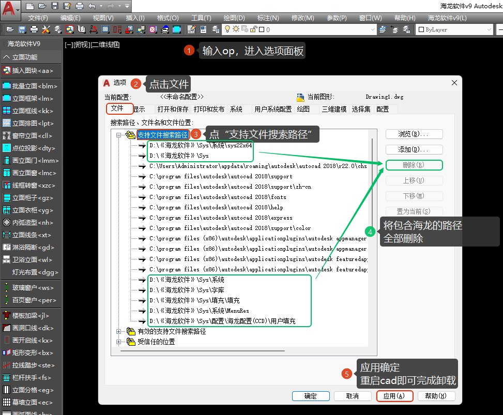Image resolution: width=503 pixels, height=415 pixels.
Task: Open layer states manager icon beside ByLayer
Action: tap(406, 29)
